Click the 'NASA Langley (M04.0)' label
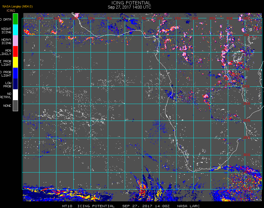 (x=18, y=7)
